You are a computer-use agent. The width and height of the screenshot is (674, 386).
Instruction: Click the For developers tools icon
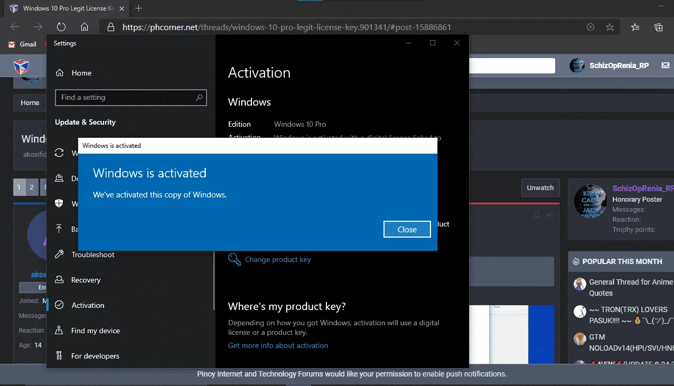60,356
